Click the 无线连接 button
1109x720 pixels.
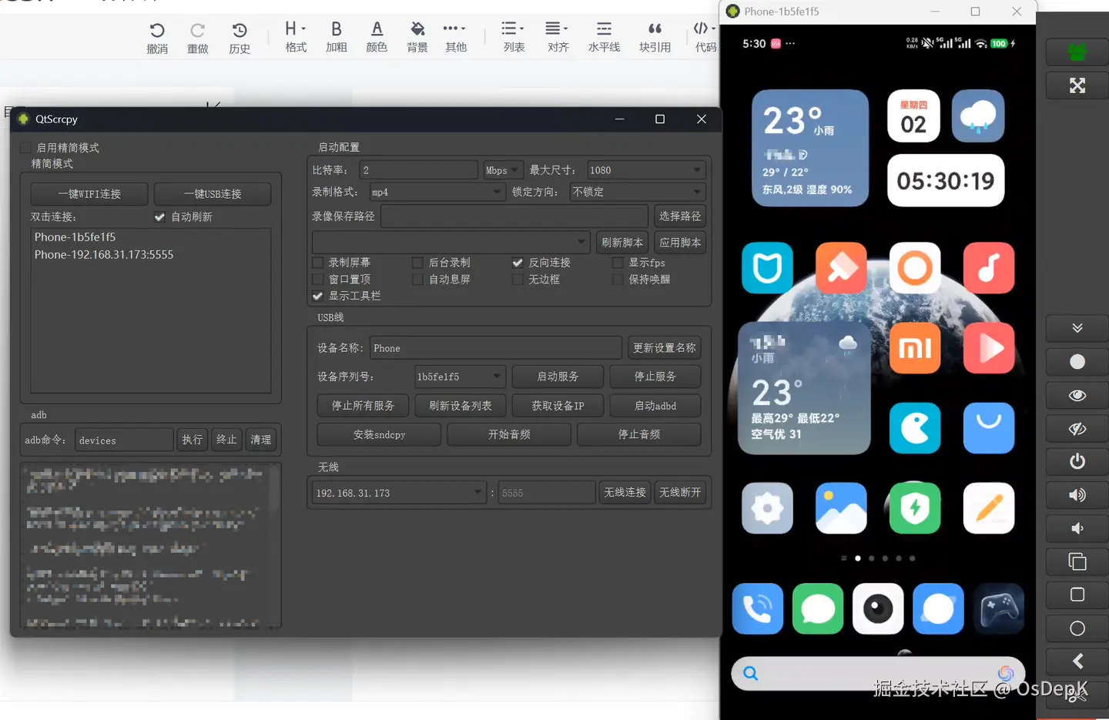(x=625, y=493)
